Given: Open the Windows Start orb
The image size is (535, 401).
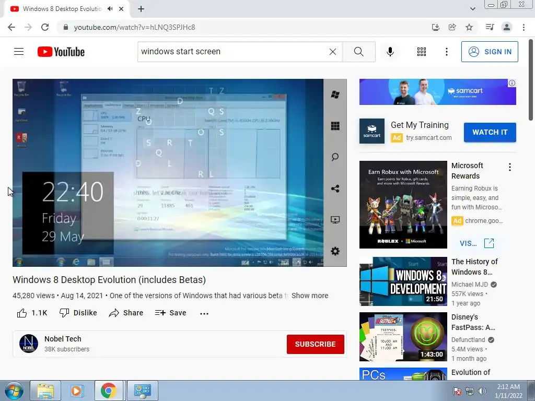Looking at the screenshot, I should [14, 391].
